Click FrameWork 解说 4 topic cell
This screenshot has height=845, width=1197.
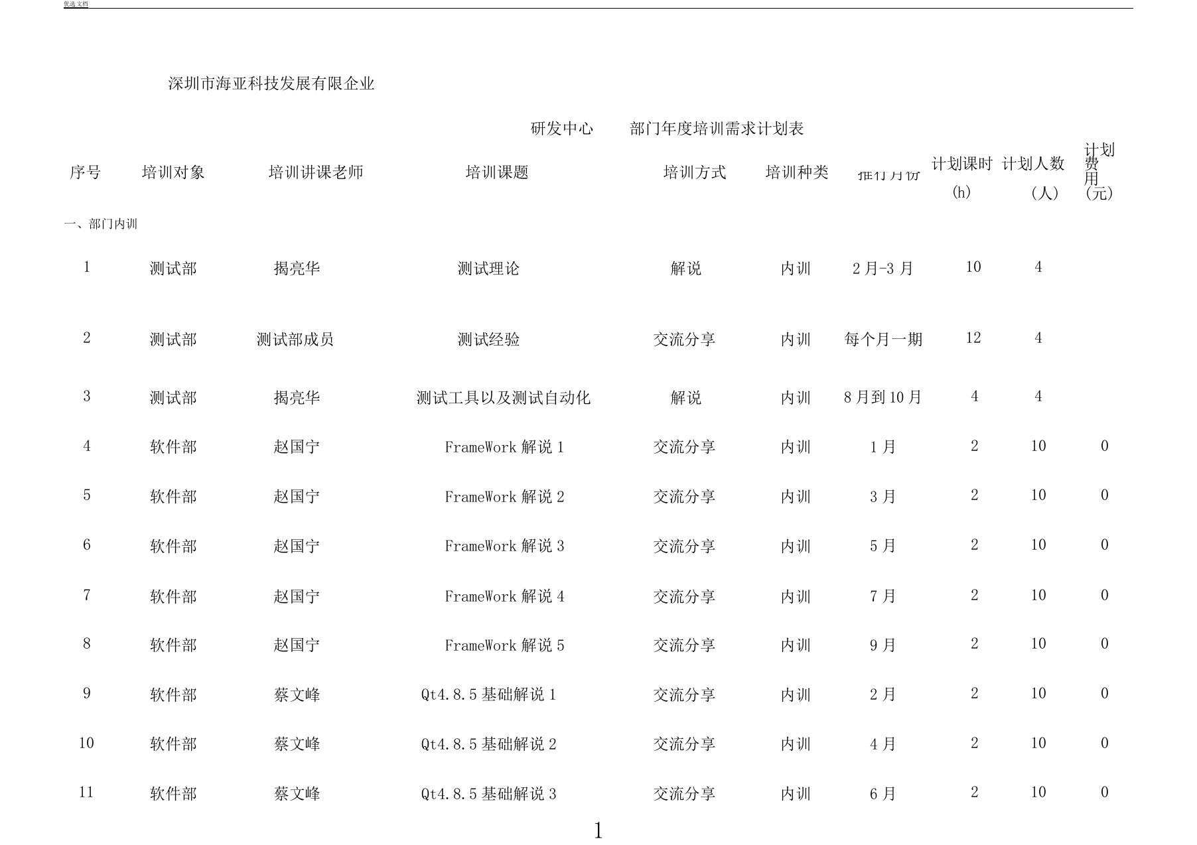click(504, 596)
